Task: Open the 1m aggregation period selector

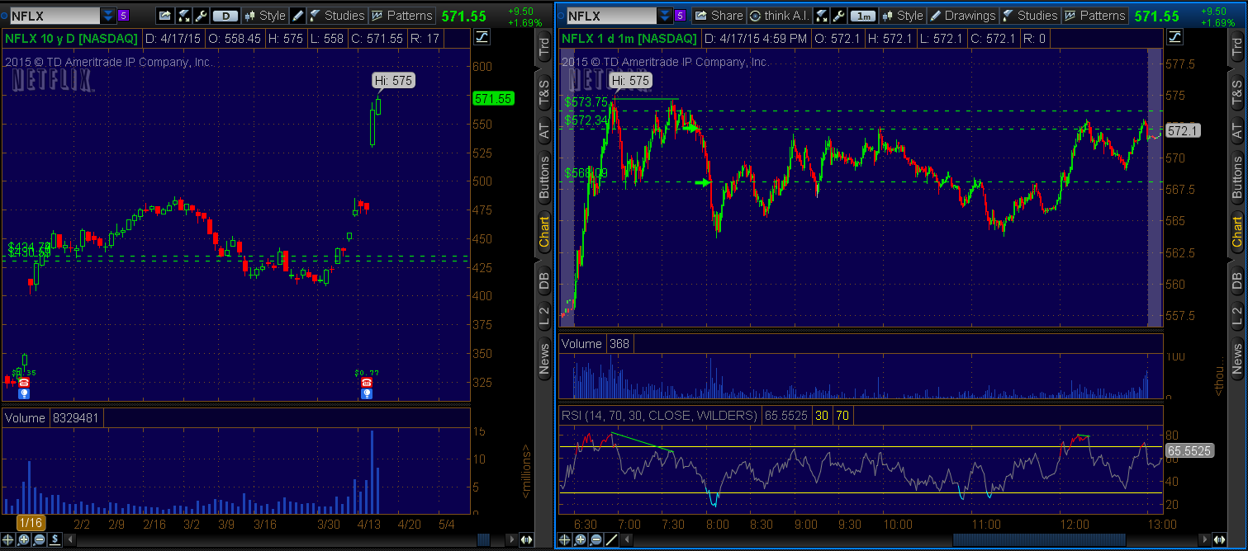Action: tap(863, 16)
